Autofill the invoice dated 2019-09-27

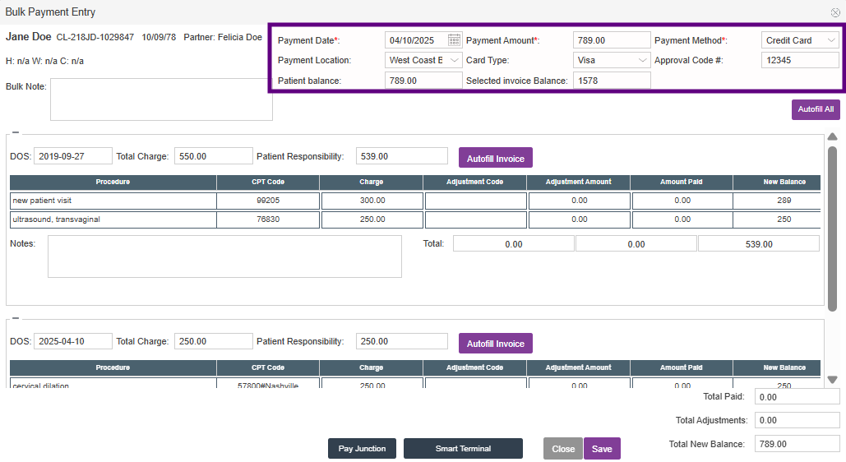495,158
